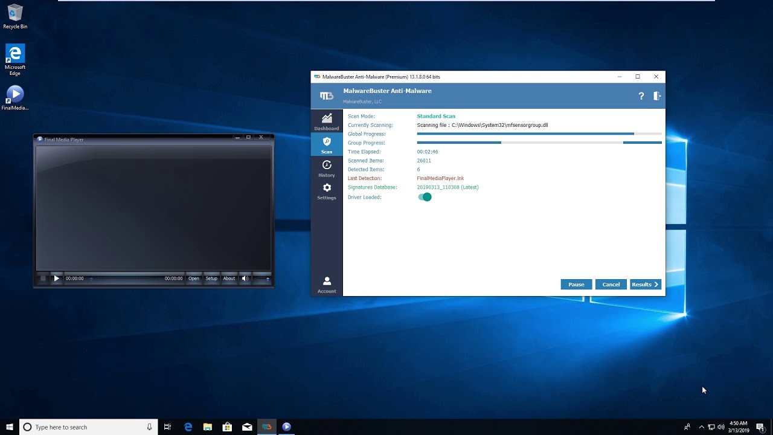Click the microphone icon in search box

click(149, 427)
